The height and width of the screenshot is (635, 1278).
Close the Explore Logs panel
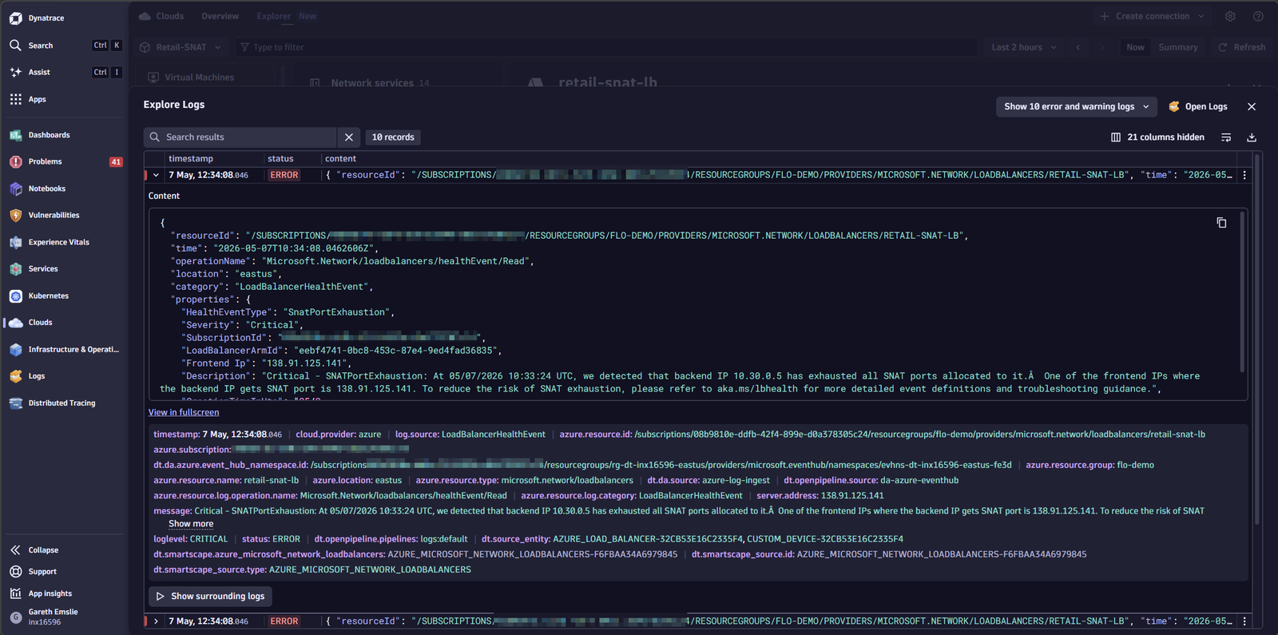coord(1252,107)
